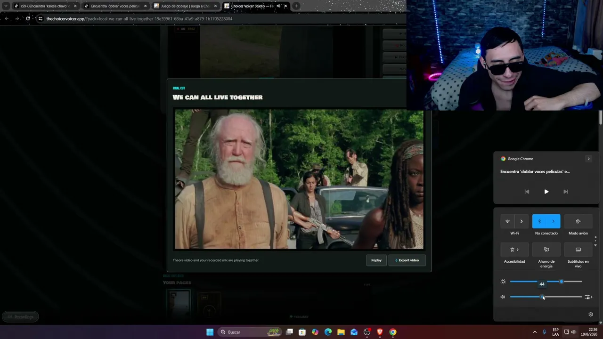Click Export video button
Image resolution: width=603 pixels, height=339 pixels.
pos(407,260)
